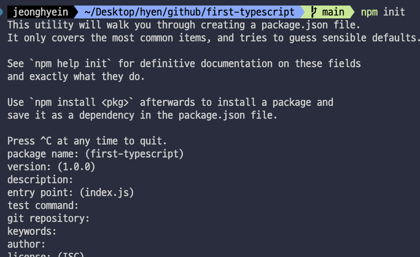
Task: Click the package.json word in first output line
Action: click(295, 25)
